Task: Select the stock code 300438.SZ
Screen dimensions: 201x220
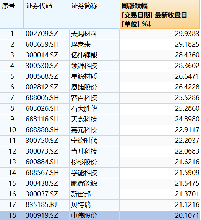Action: click(x=42, y=183)
